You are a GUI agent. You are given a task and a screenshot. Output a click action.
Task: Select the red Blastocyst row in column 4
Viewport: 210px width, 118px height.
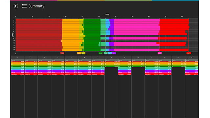58,74
